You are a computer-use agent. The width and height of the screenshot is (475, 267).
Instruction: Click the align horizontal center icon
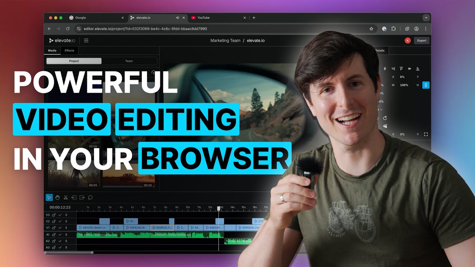click(x=385, y=69)
